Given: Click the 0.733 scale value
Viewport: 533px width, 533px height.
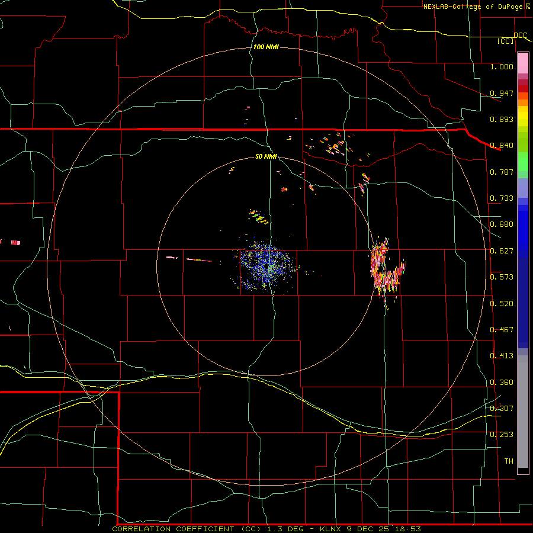Looking at the screenshot, I should click(x=502, y=198).
